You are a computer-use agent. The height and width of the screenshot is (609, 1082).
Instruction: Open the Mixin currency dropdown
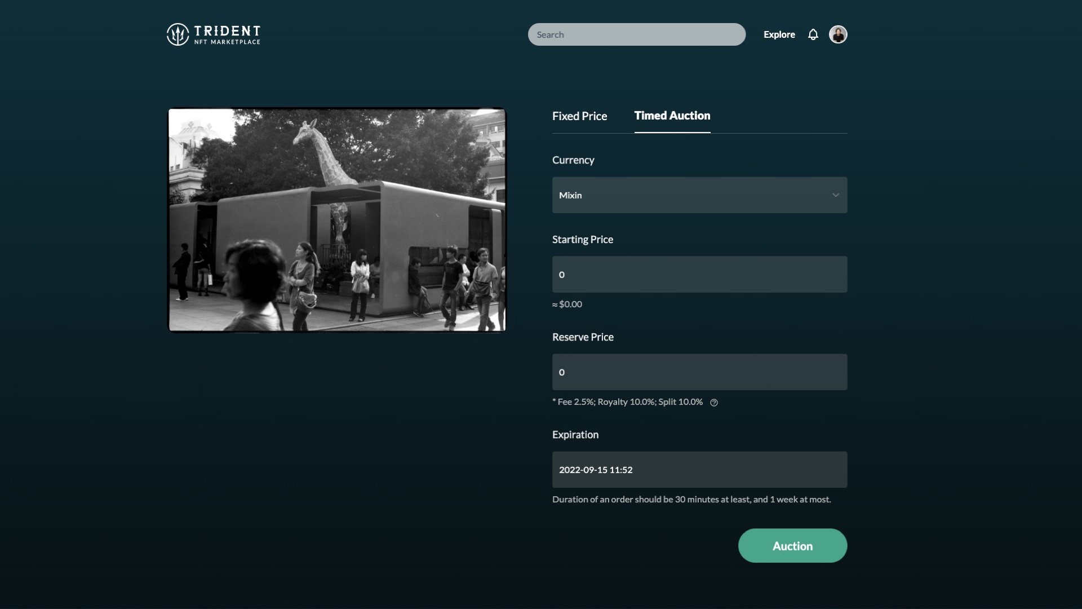pyautogui.click(x=693, y=195)
